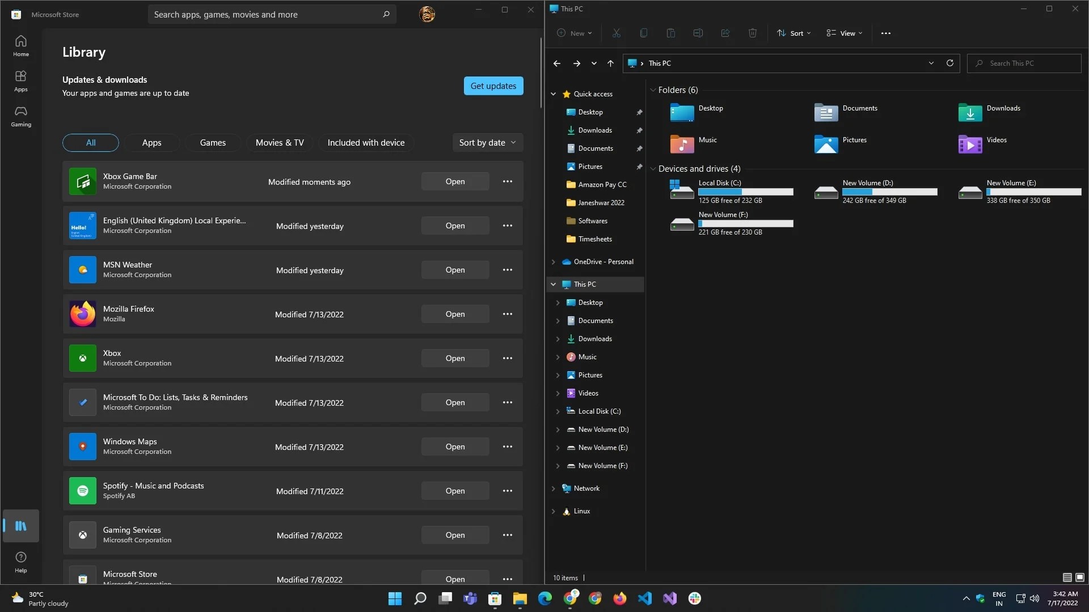Collapse the Devices and drives group
Viewport: 1089px width, 612px height.
[x=653, y=169]
